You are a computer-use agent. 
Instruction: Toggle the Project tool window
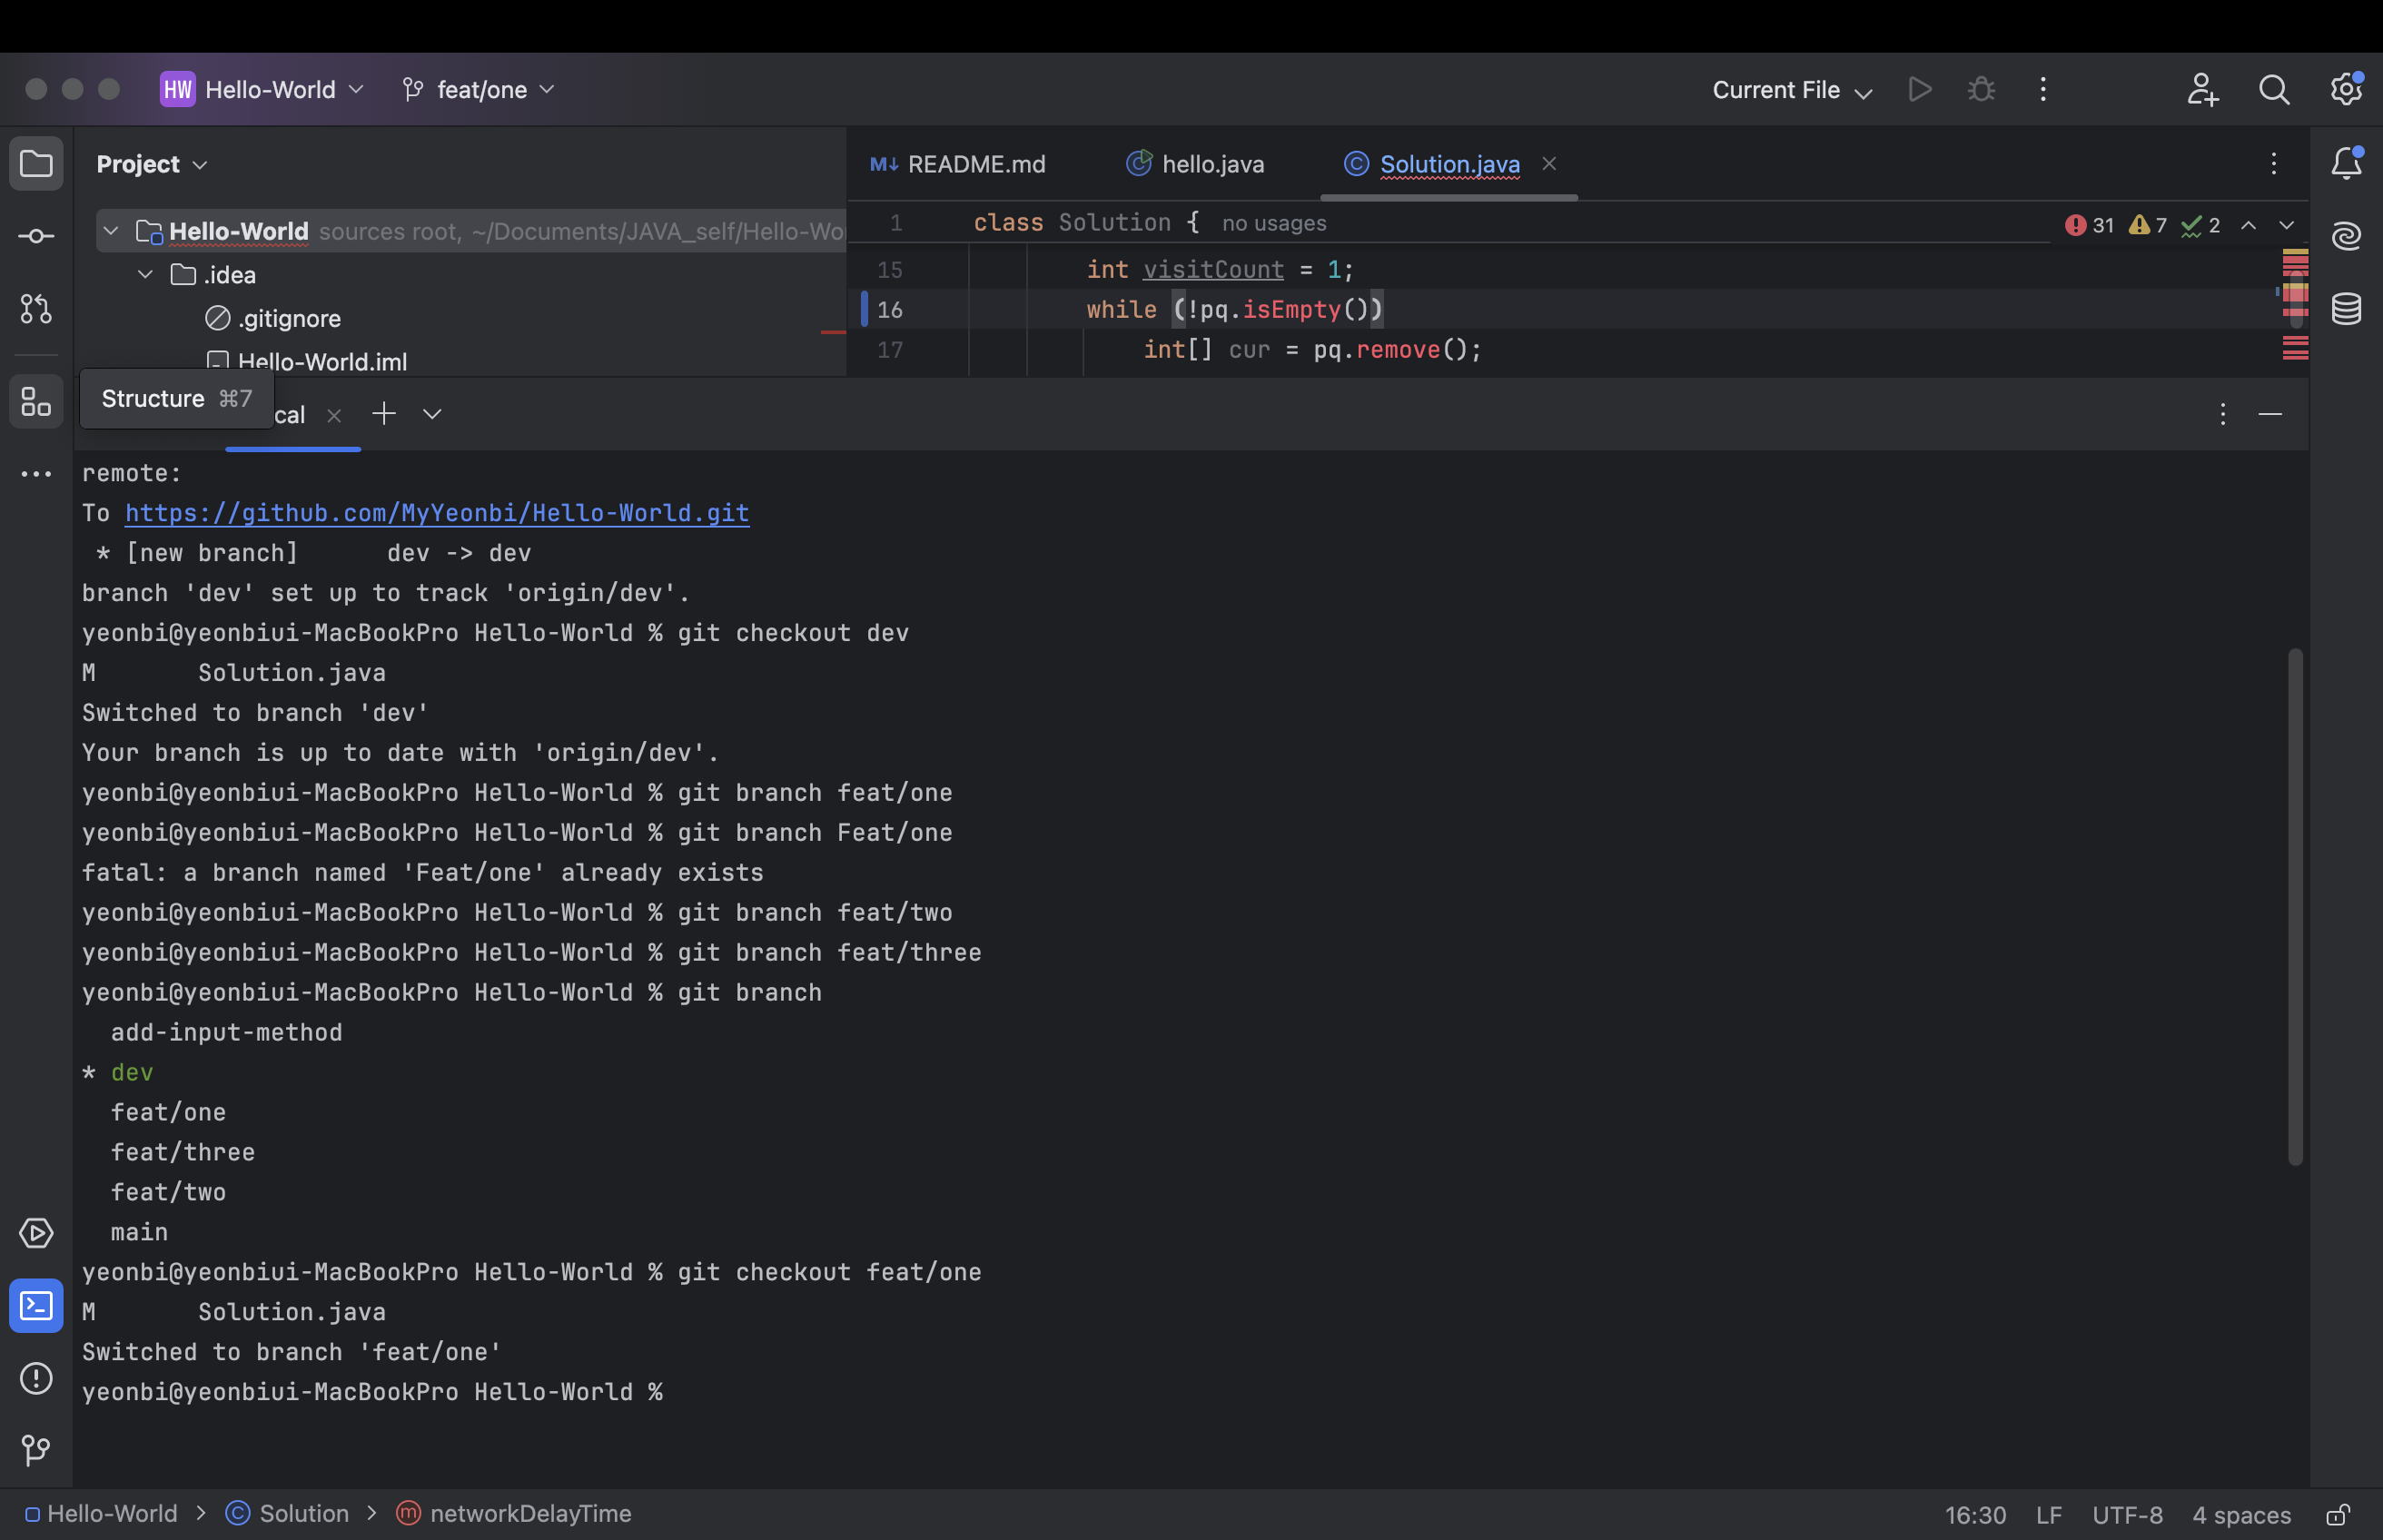pos(36,163)
